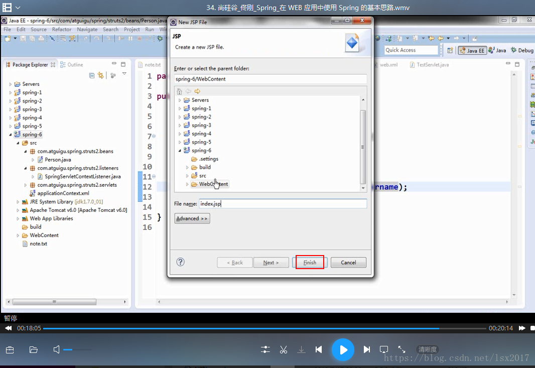This screenshot has height=368, width=535.
Task: Open Package Explorer view menu triangle
Action: coord(124,73)
